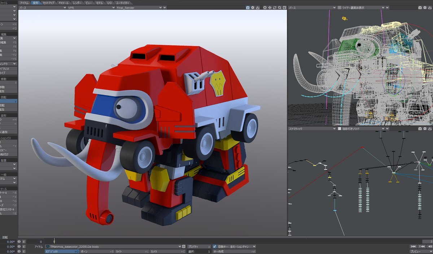Open the ワイヤー裏面非表示 display dropdown
The height and width of the screenshot is (254, 433).
[362, 8]
